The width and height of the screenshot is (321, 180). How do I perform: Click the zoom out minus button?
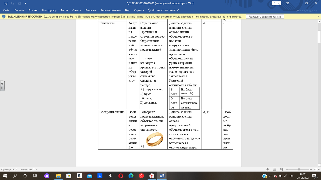[286, 169]
